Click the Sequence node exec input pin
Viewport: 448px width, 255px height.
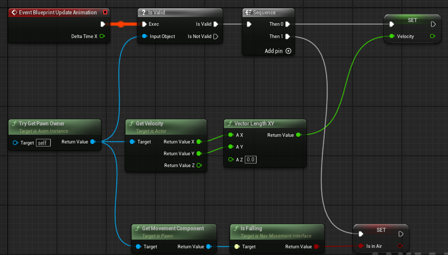tap(249, 24)
